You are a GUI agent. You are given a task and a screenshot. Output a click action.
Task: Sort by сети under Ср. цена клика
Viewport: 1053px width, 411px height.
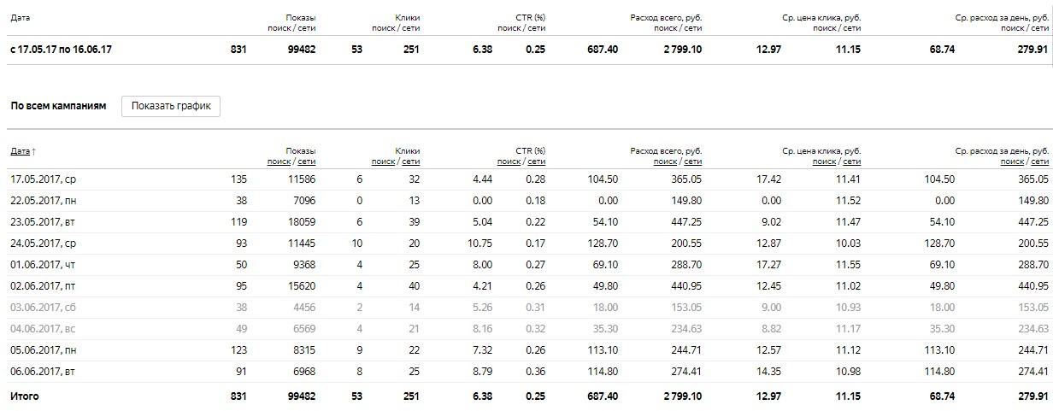pos(852,161)
